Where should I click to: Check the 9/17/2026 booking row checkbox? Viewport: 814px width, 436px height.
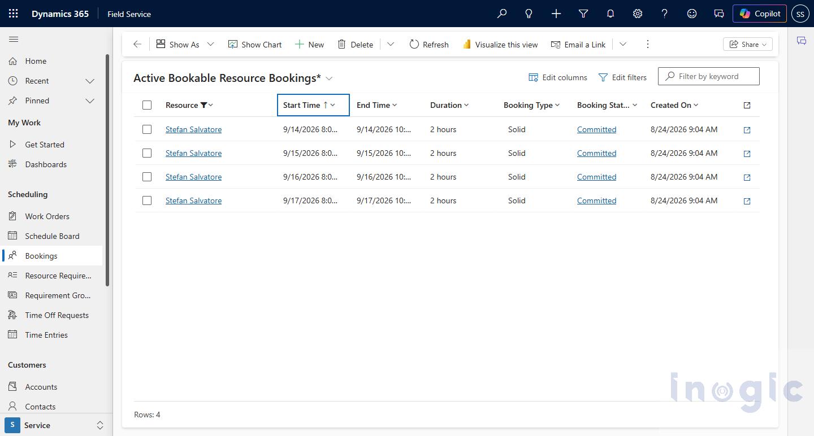click(x=147, y=200)
